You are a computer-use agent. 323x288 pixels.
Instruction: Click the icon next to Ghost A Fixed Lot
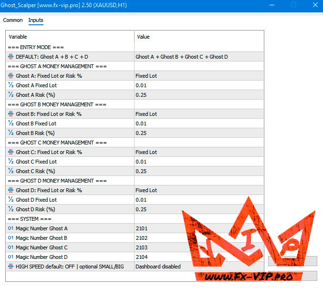[10, 85]
